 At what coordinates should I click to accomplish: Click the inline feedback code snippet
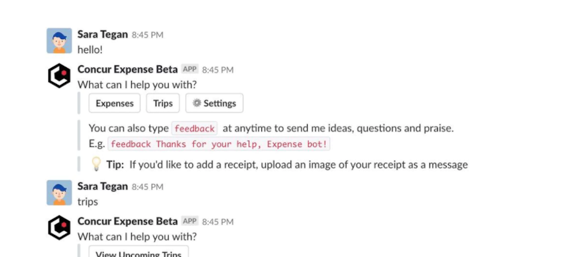click(194, 128)
